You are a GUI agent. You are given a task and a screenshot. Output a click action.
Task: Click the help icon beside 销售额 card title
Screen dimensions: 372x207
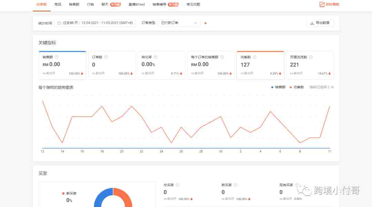tap(56, 57)
